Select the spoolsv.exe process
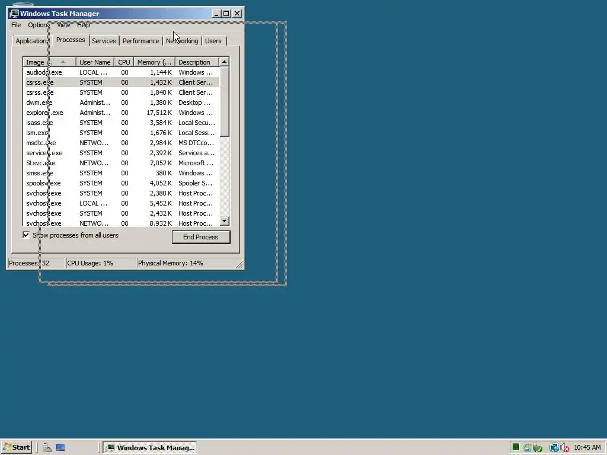Image resolution: width=607 pixels, height=455 pixels. click(x=121, y=183)
